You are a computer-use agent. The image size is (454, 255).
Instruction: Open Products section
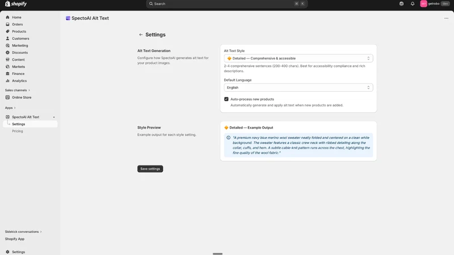[19, 31]
